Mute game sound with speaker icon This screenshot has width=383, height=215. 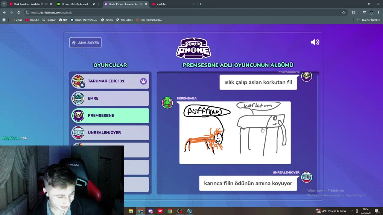click(315, 42)
